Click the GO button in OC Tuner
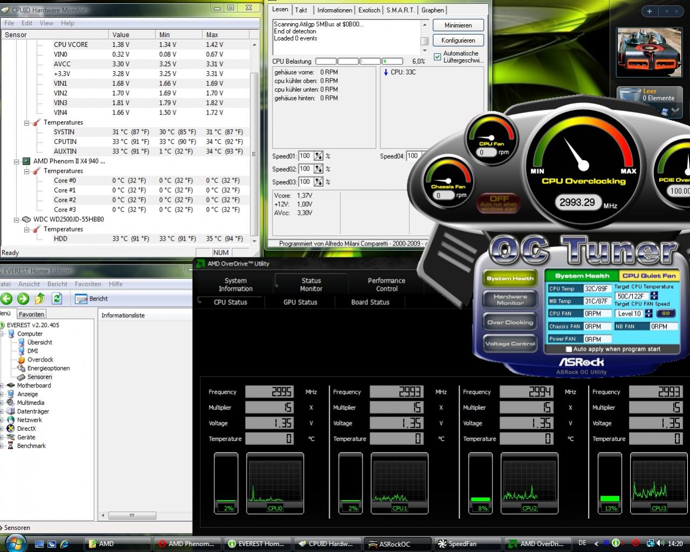This screenshot has width=690, height=552. tap(665, 313)
